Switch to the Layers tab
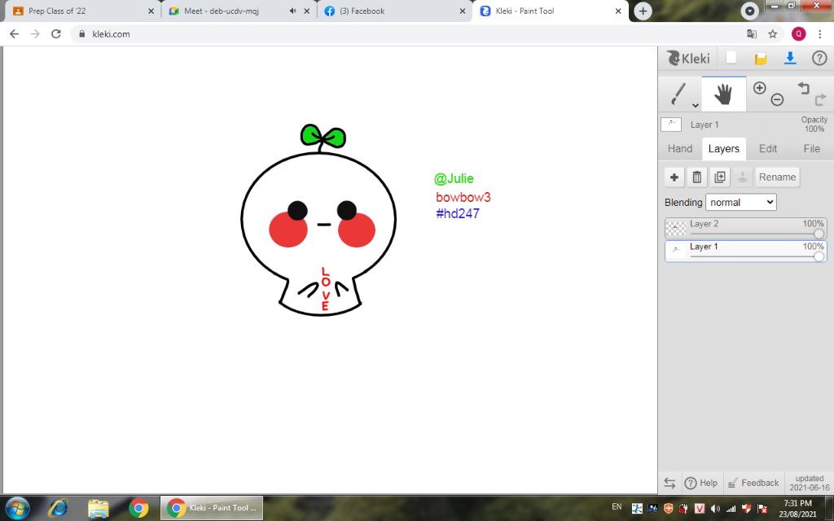Viewport: 834px width, 521px height. coord(724,149)
